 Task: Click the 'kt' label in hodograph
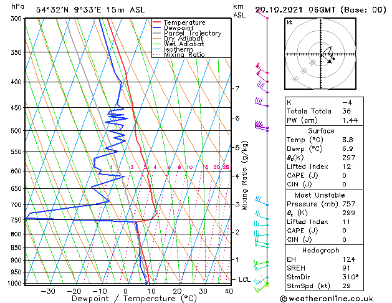pos(290,22)
